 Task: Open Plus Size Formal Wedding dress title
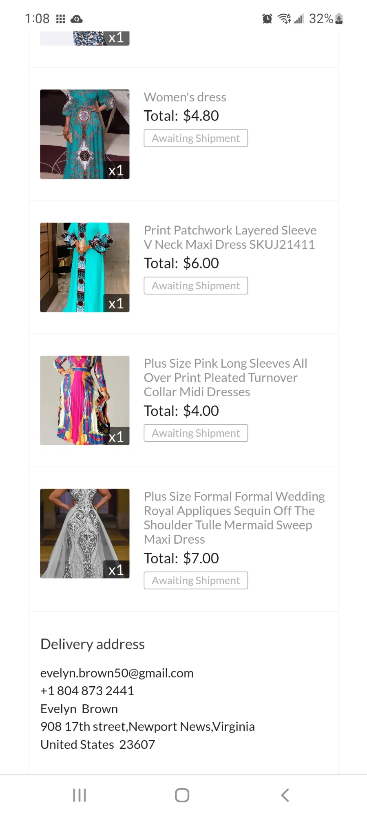(234, 518)
